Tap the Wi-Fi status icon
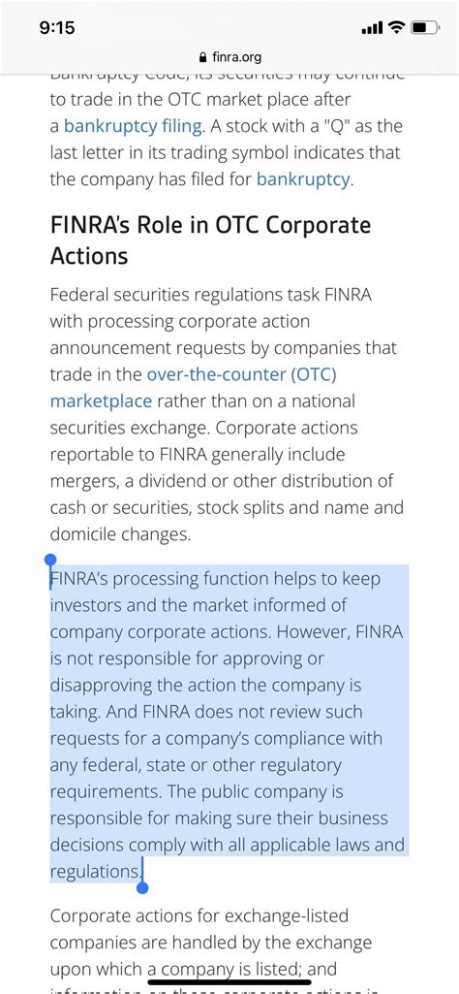 click(x=396, y=27)
